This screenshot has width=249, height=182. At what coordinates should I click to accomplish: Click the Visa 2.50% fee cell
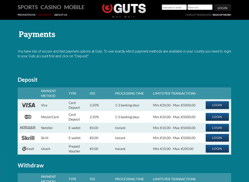click(94, 105)
